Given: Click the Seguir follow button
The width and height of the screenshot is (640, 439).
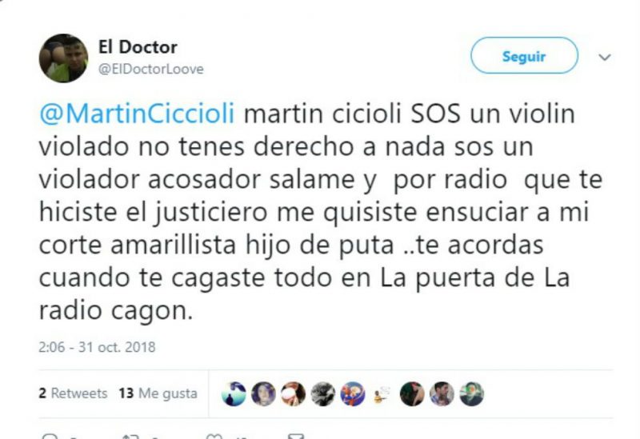Looking at the screenshot, I should click(524, 55).
